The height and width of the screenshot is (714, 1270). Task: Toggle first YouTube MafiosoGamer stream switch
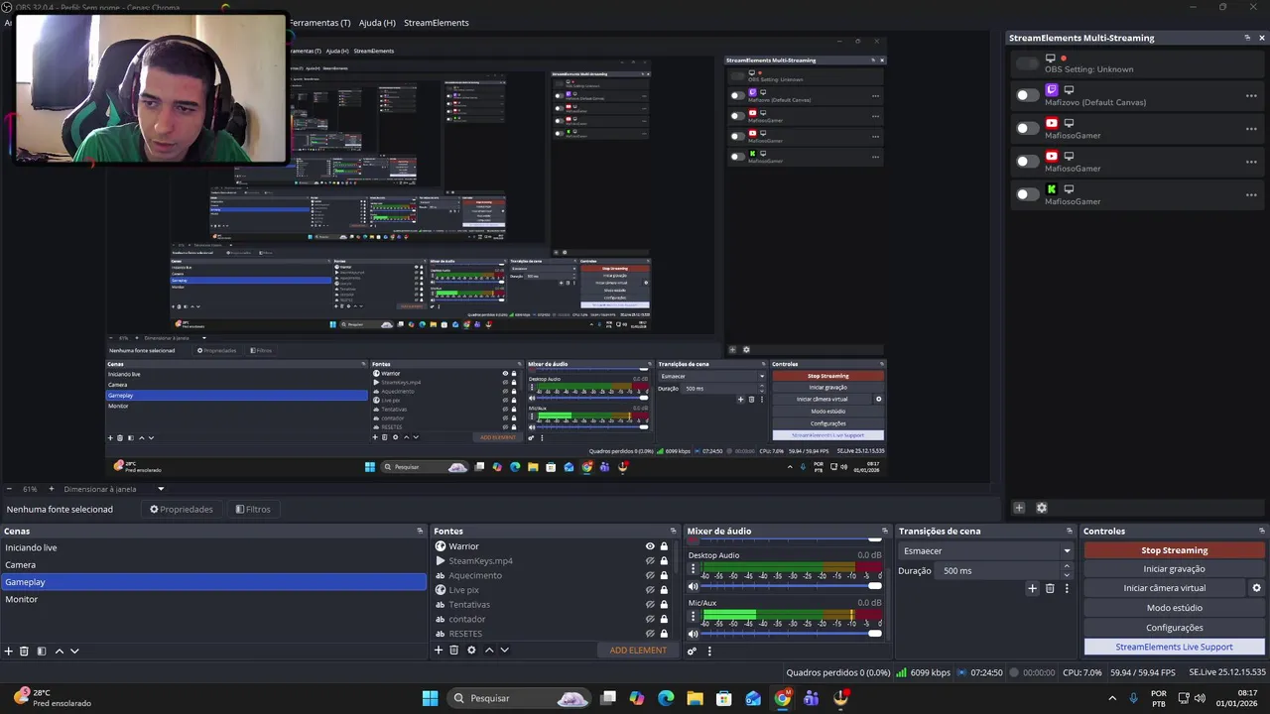(x=1028, y=128)
